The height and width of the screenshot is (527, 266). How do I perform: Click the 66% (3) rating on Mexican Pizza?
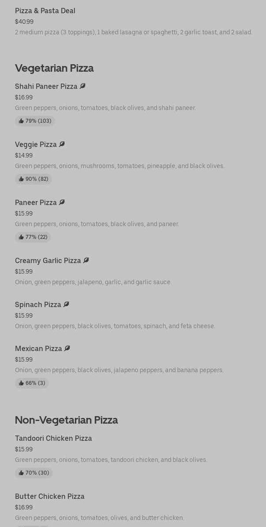32,383
